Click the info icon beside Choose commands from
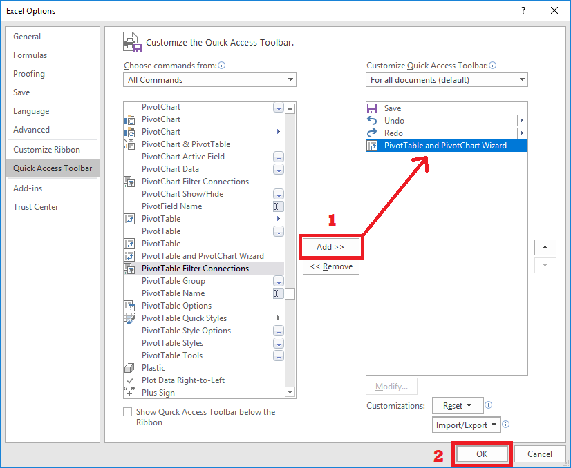This screenshot has width=571, height=468. 222,66
